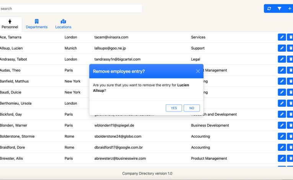The height and width of the screenshot is (180, 293).
Task: Edit Tamarra Ace with pencil icon
Action: point(282,37)
